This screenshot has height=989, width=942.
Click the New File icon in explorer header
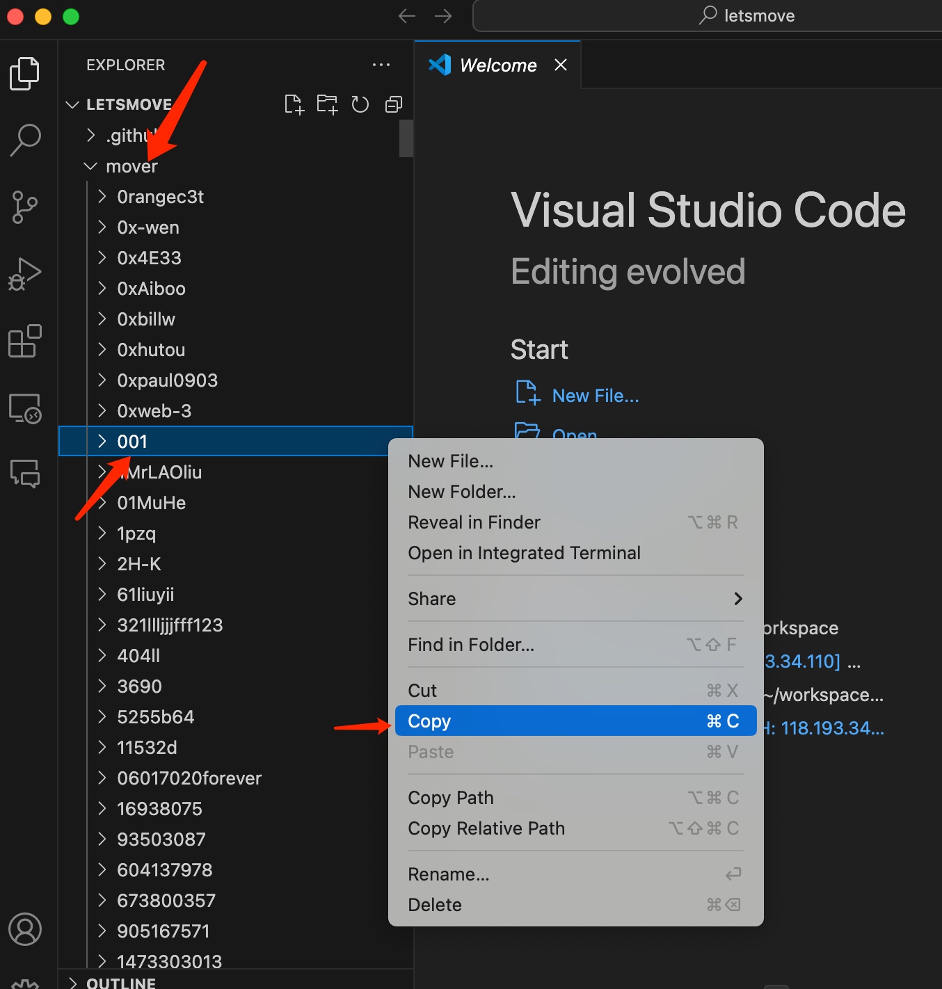pyautogui.click(x=294, y=104)
